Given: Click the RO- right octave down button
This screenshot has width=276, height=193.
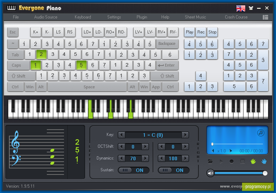Looking at the screenshot, I should tap(122, 32).
